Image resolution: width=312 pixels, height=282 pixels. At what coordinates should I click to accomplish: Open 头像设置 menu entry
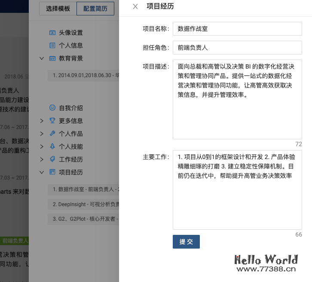pyautogui.click(x=70, y=33)
